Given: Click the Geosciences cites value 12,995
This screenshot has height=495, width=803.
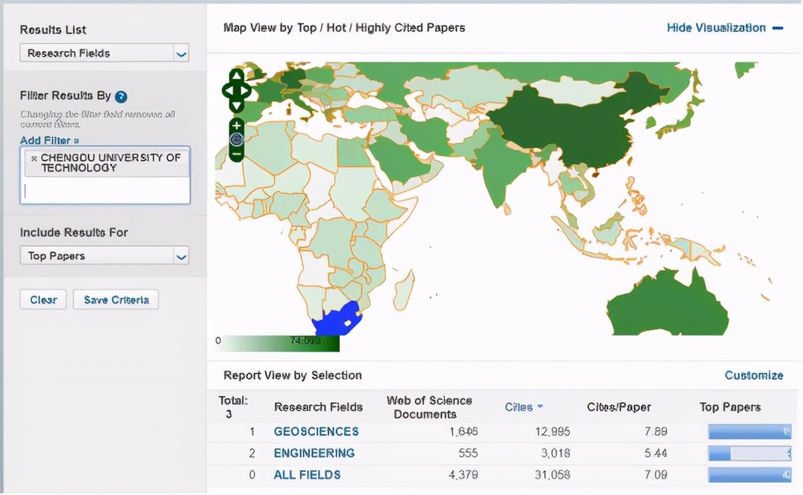Looking at the screenshot, I should (x=552, y=432).
